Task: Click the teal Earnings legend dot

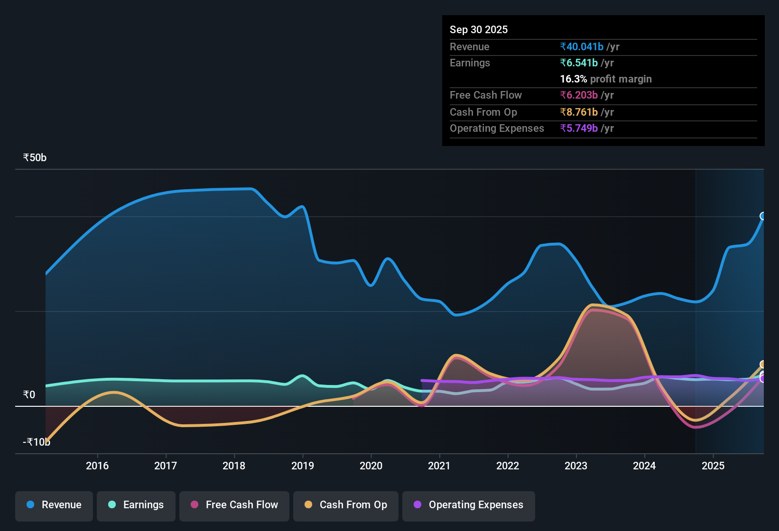Action: coord(112,504)
